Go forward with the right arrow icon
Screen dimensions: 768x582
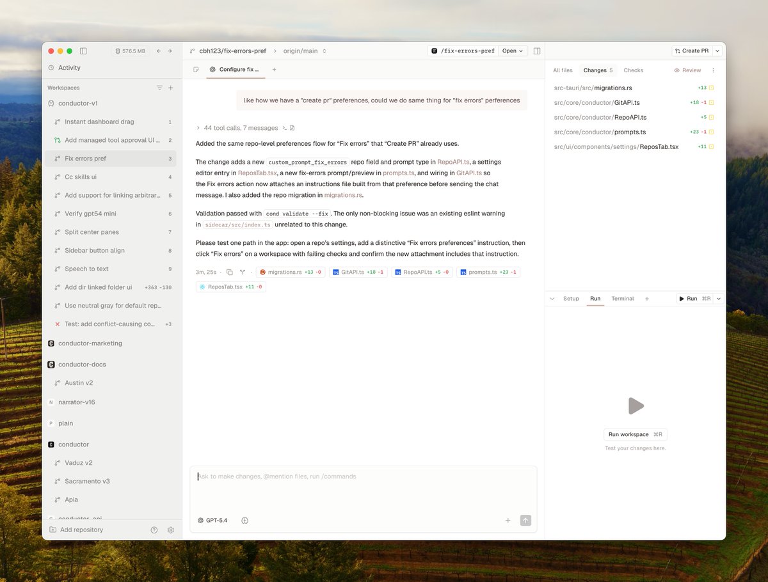(x=170, y=51)
